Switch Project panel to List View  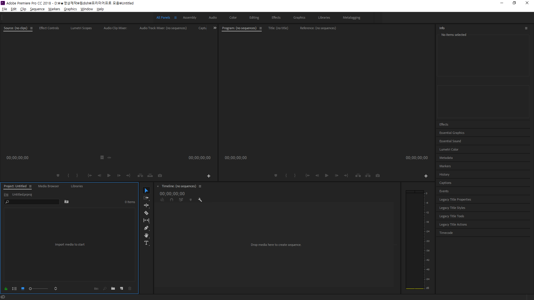click(14, 289)
